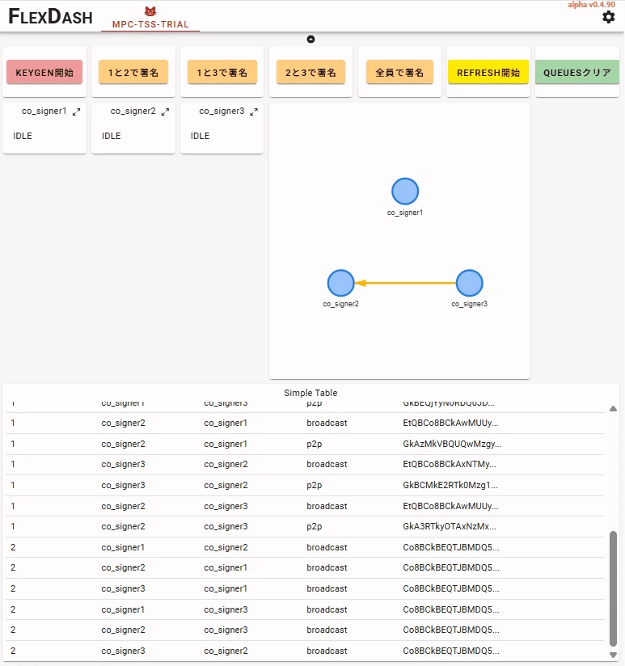Screen dimensions: 625x666
Task: Open the settings gear icon
Action: (609, 17)
